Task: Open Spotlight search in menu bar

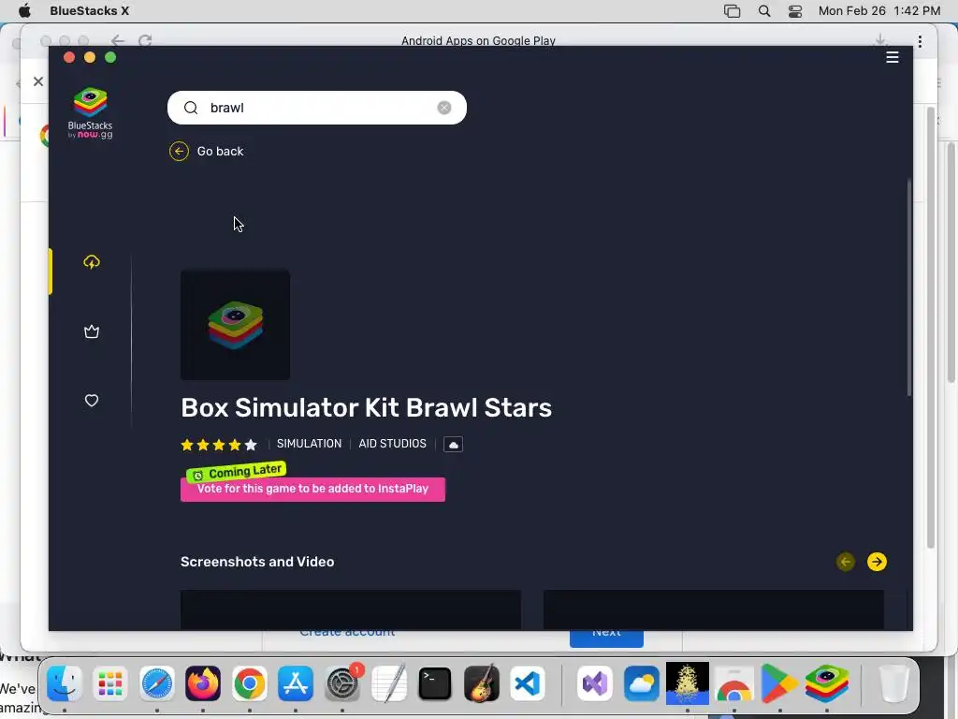Action: point(764,11)
